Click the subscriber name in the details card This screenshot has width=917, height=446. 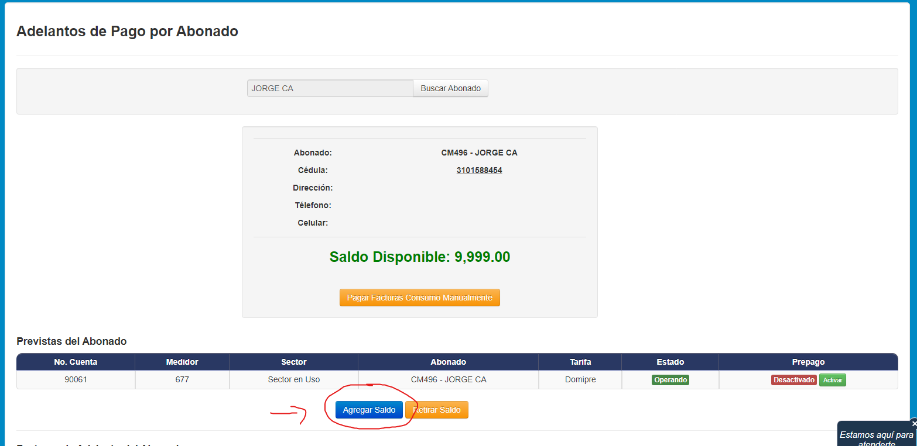[480, 153]
